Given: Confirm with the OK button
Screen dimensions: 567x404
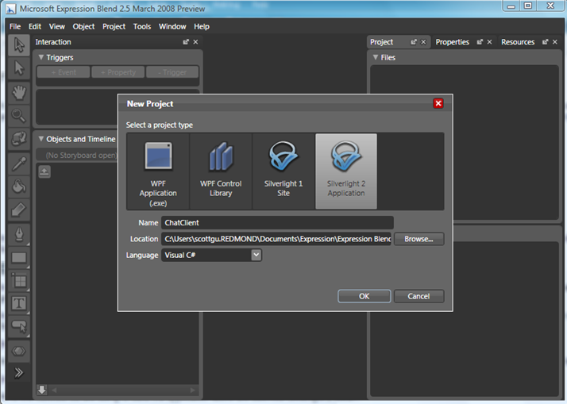Looking at the screenshot, I should tap(364, 296).
